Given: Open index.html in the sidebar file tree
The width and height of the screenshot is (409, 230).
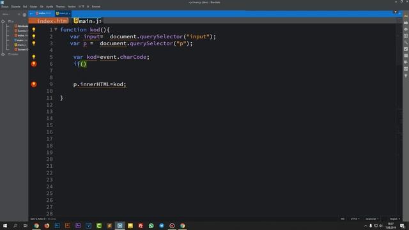Looking at the screenshot, I should pyautogui.click(x=21, y=36).
